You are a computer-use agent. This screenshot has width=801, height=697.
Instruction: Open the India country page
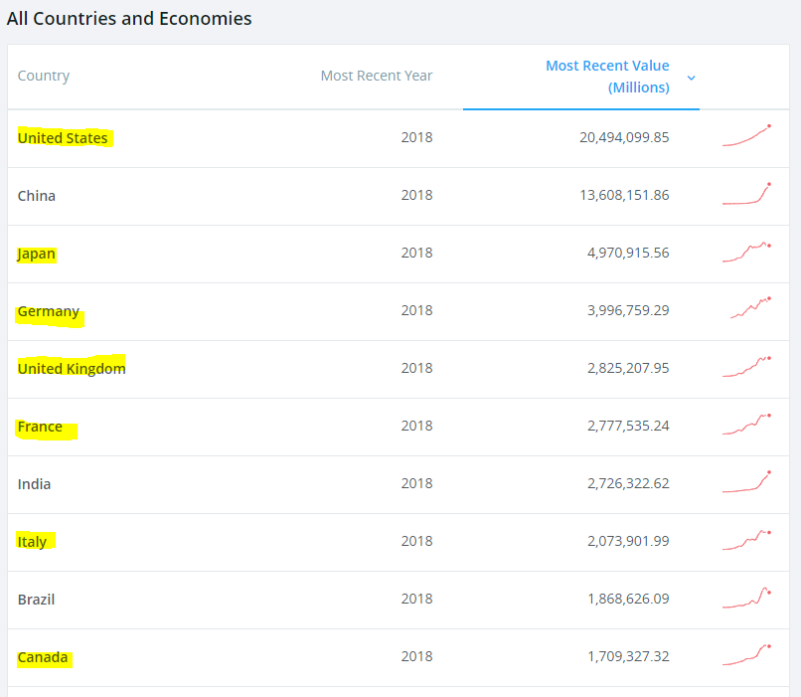pyautogui.click(x=34, y=484)
